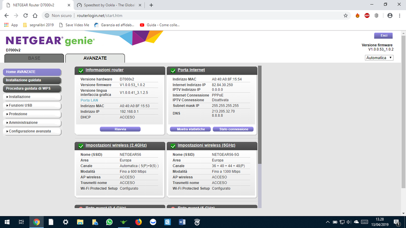This screenshot has height=228, width=406.
Task: Open the Adblock Plus extension icon
Action: coord(367,15)
